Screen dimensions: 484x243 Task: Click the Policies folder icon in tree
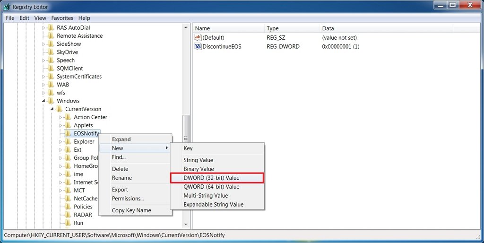68,207
